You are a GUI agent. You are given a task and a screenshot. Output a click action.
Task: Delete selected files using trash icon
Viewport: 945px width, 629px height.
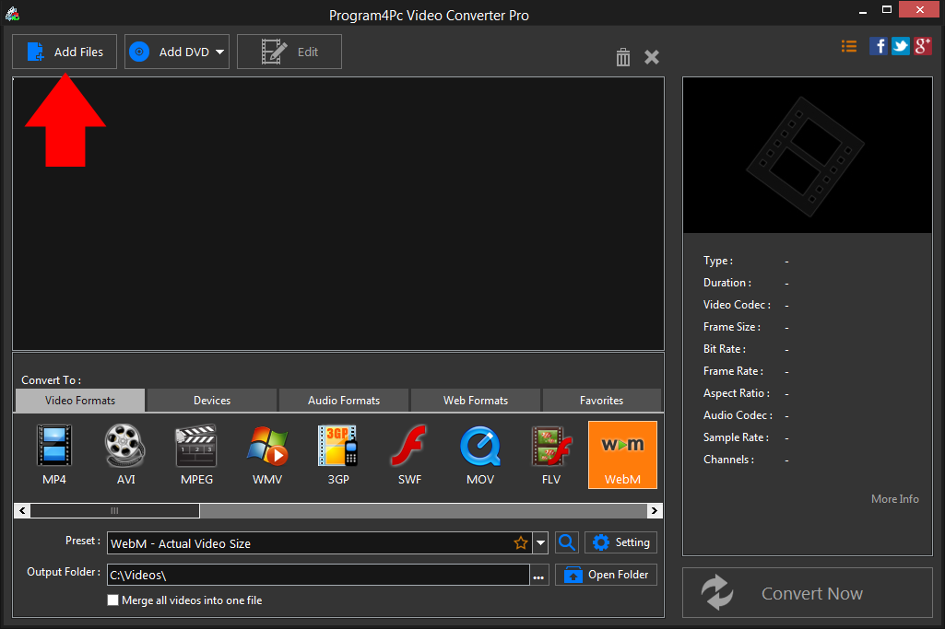tap(622, 57)
